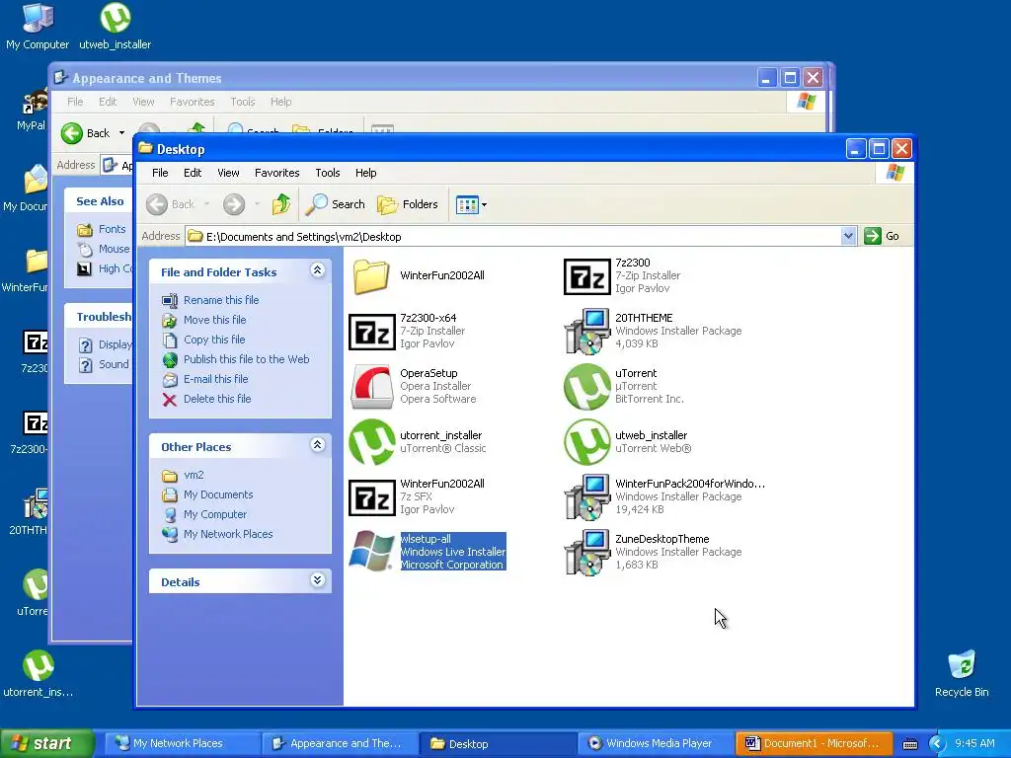
Task: Click Copy this file link
Action: coord(214,340)
